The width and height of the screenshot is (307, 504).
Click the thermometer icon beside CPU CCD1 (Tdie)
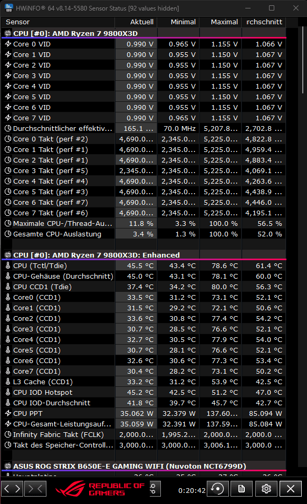click(8, 287)
